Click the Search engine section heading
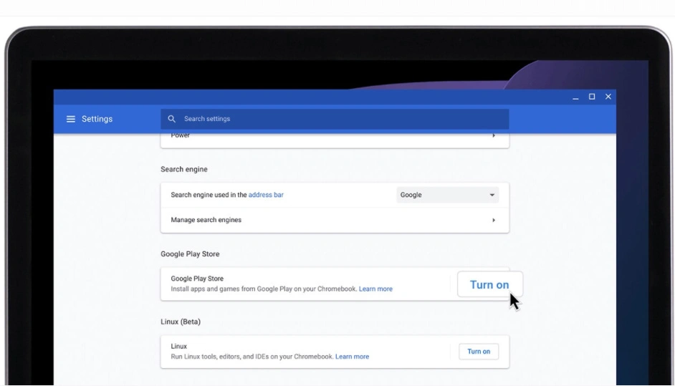The image size is (675, 386). pyautogui.click(x=184, y=169)
